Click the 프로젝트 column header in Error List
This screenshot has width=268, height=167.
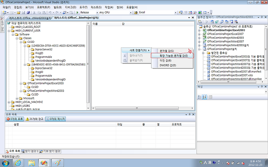[183, 125]
